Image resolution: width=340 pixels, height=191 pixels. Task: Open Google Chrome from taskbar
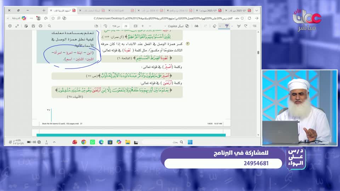point(84,142)
